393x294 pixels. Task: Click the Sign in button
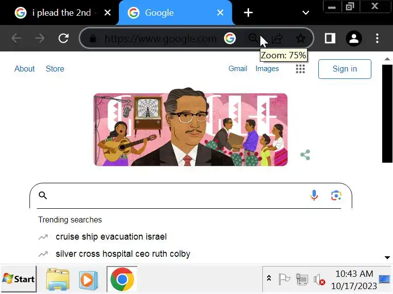click(345, 69)
